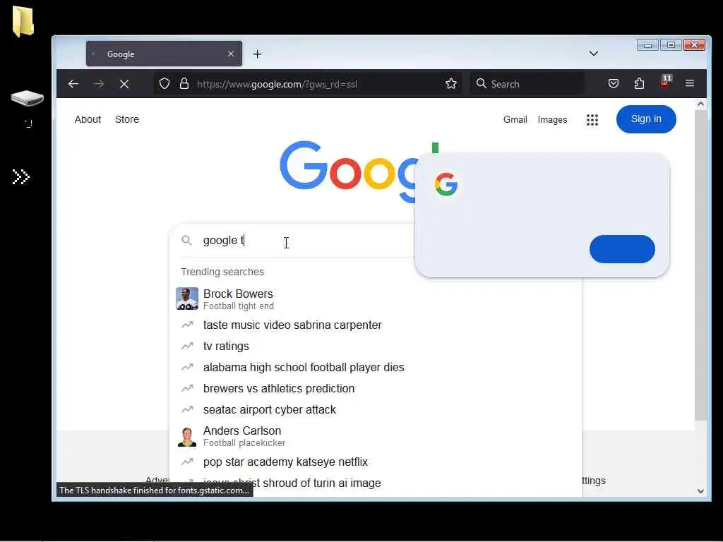Click trending arrow beside seatac airport
The width and height of the screenshot is (723, 542).
pyautogui.click(x=186, y=410)
